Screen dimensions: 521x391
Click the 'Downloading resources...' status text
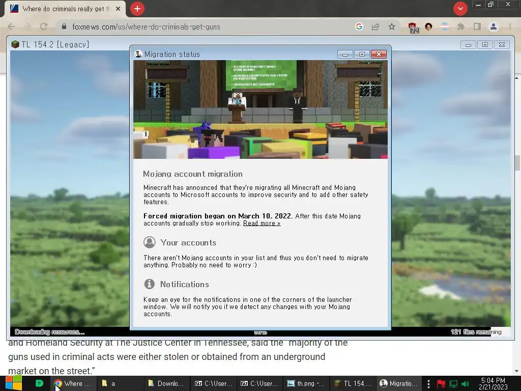(49, 332)
